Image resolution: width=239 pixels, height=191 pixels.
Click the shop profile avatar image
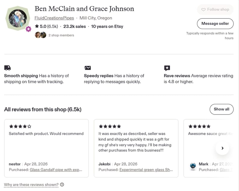click(18, 18)
